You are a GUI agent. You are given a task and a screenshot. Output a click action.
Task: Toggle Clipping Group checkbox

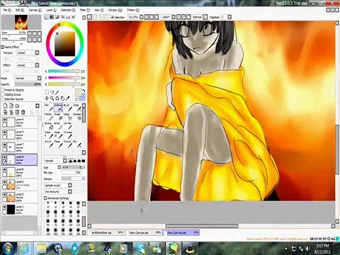3,94
